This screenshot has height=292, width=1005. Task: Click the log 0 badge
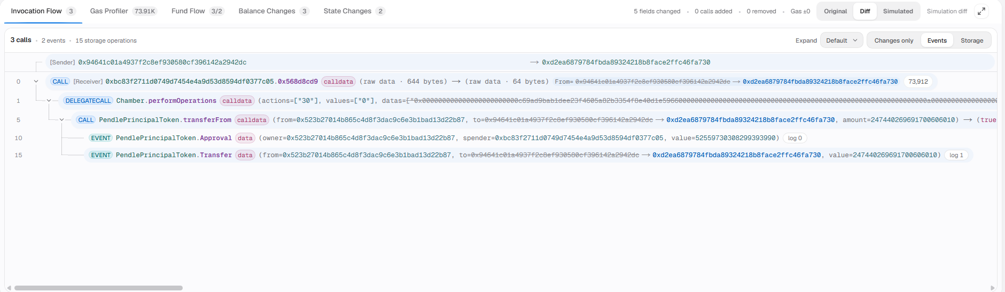click(x=795, y=138)
